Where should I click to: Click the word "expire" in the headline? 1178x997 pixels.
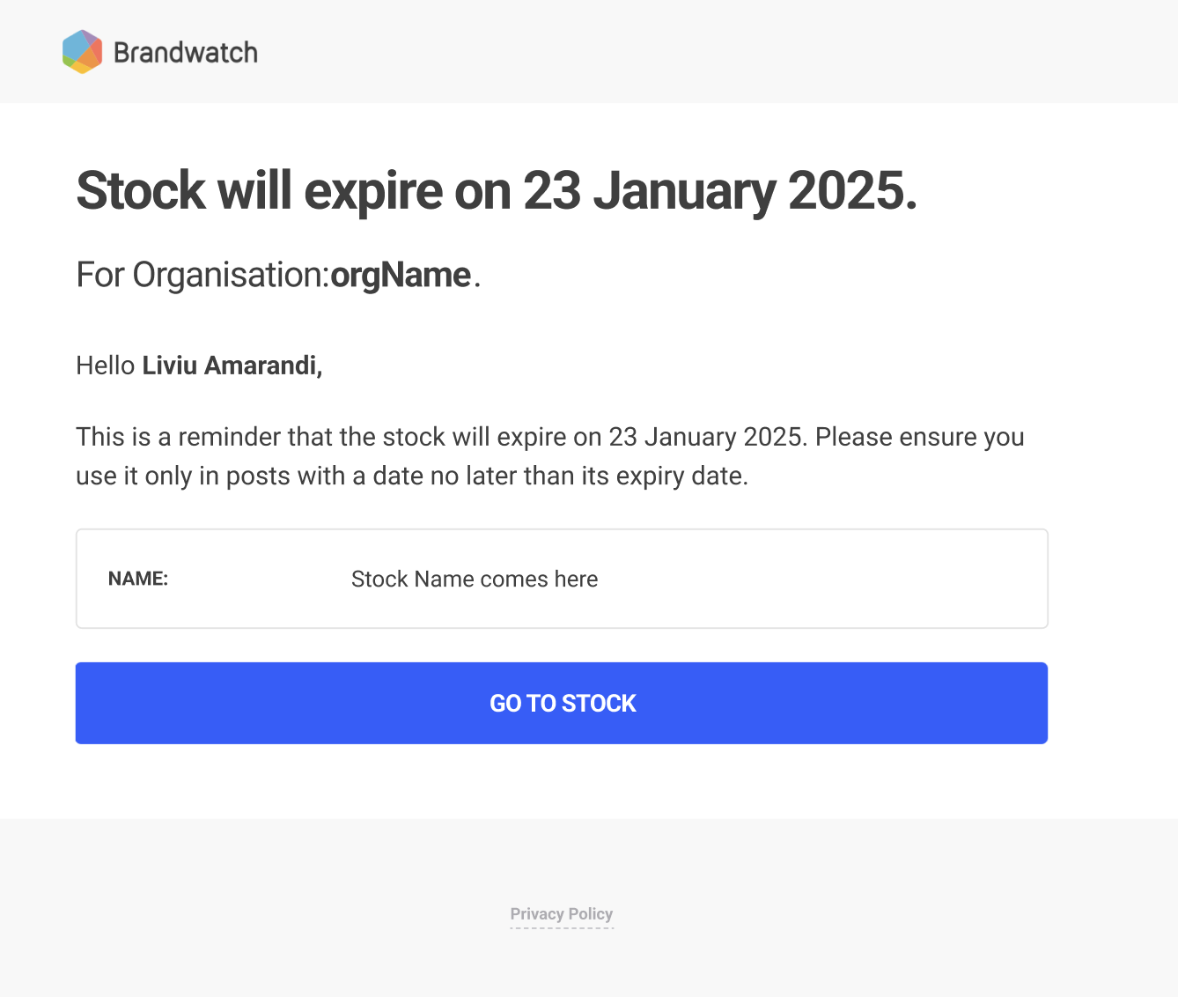click(x=373, y=190)
